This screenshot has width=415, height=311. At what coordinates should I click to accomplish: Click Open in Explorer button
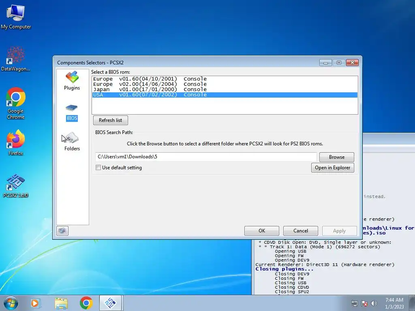(x=332, y=168)
